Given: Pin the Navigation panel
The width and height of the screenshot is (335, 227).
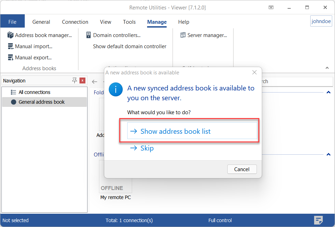Looking at the screenshot, I should (74, 81).
